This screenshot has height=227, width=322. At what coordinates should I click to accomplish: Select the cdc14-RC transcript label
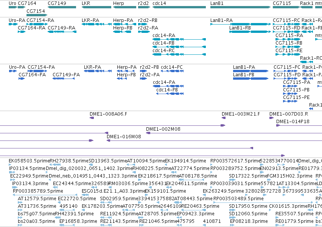coord(164,51)
